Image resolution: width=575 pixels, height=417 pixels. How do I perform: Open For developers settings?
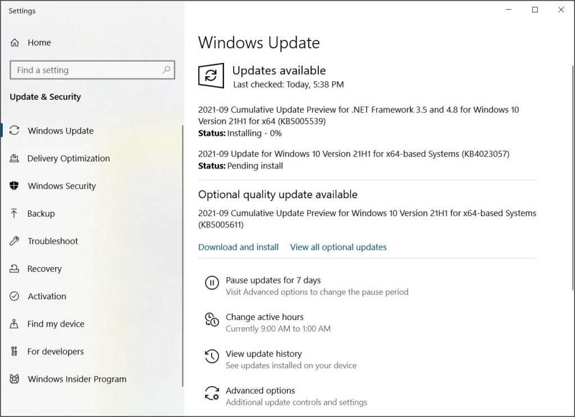coord(56,351)
